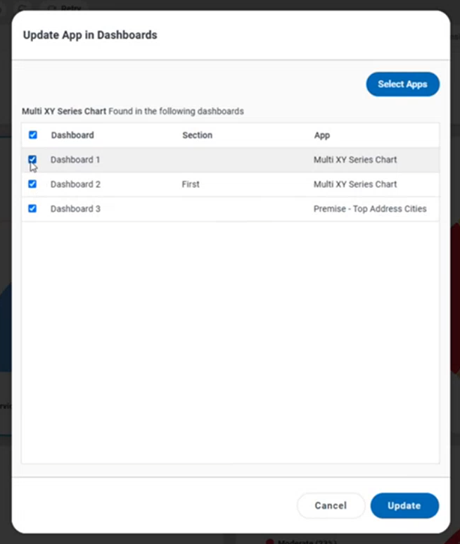The image size is (460, 544).
Task: Click the 'Found in the following dashboards' text
Action: (176, 111)
